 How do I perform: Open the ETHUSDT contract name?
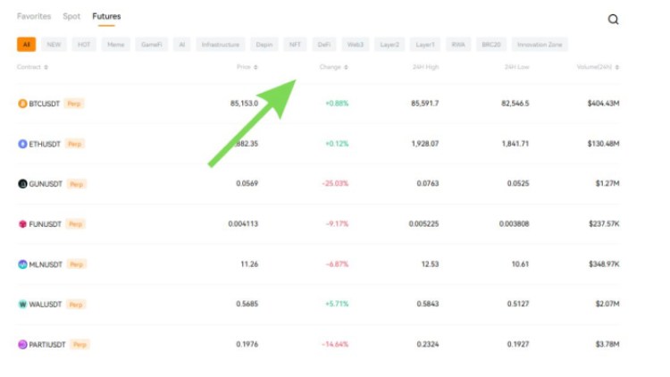[45, 144]
